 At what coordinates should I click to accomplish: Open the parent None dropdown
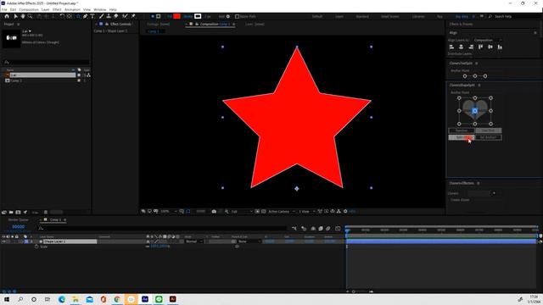click(249, 241)
